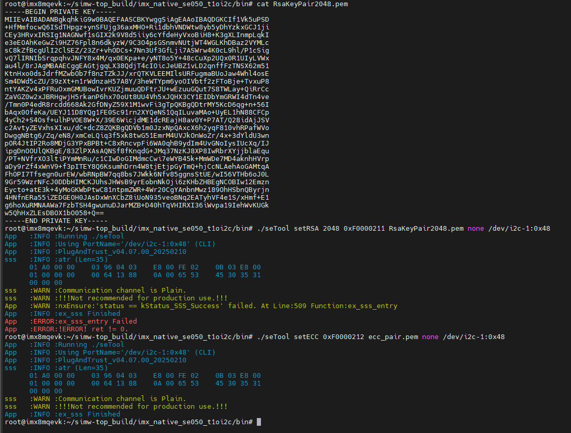Click the 'ex_sss Finished' line above the errors
Viewport: 571px width, 433px height.
(63, 313)
